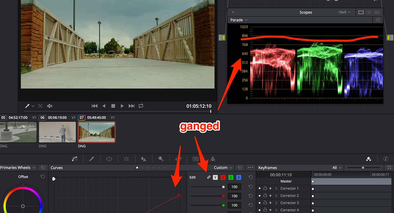Open the Custom curves mode dropdown
Viewport: 394px width, 213px height.
coord(223,168)
